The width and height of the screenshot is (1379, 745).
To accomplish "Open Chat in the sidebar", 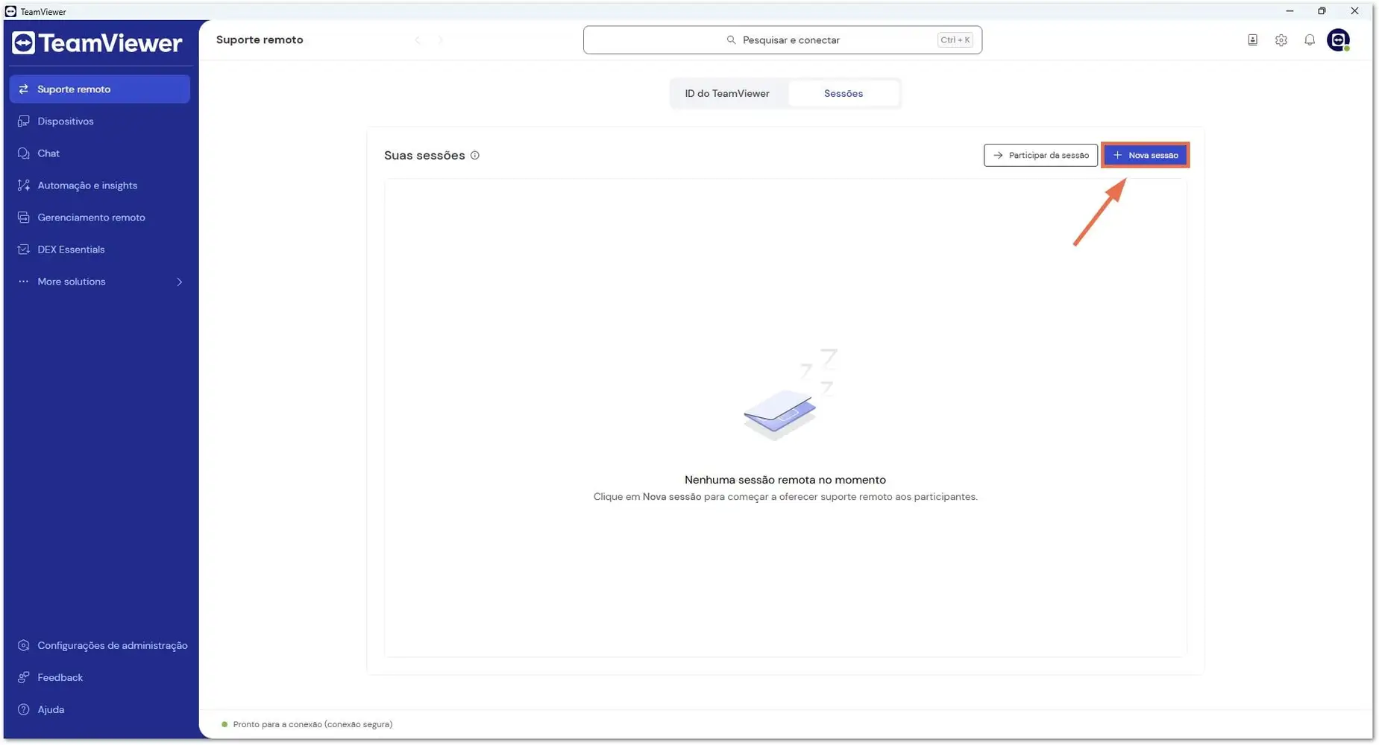I will [x=99, y=153].
